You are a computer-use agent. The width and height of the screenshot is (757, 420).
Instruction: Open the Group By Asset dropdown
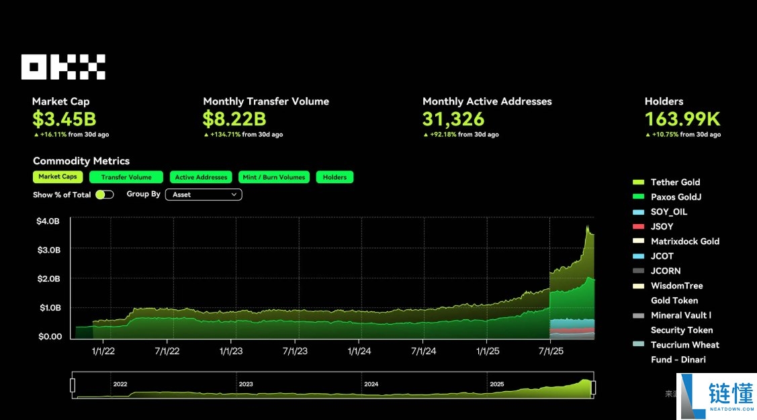click(x=204, y=195)
